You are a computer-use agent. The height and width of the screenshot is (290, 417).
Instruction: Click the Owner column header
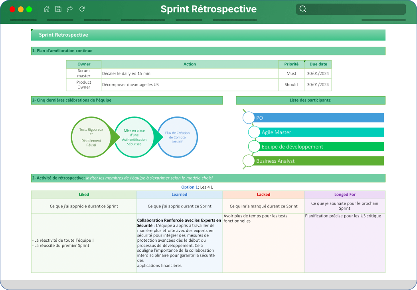click(x=84, y=64)
